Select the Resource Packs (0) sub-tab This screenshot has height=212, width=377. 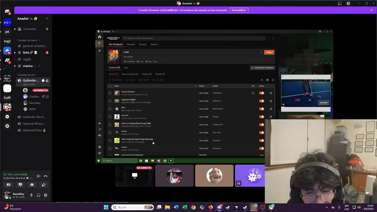[x=130, y=74]
